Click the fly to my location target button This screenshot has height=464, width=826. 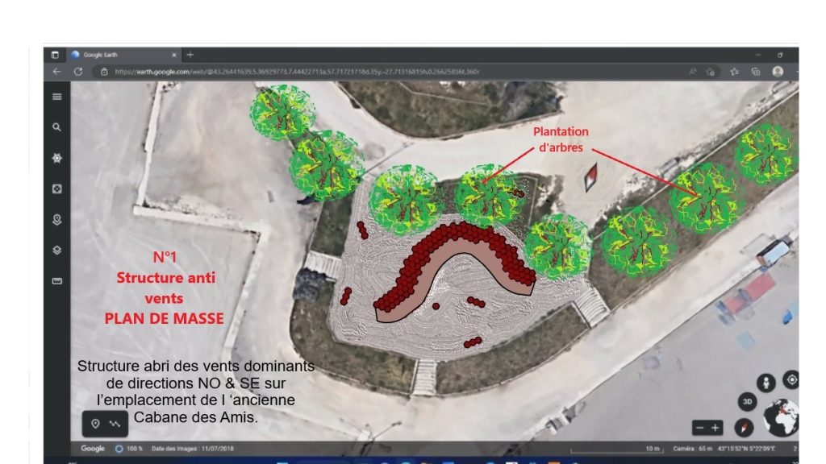[791, 379]
